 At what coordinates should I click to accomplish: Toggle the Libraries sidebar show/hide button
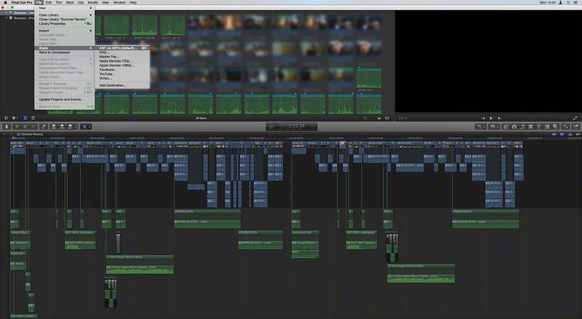[x=7, y=118]
